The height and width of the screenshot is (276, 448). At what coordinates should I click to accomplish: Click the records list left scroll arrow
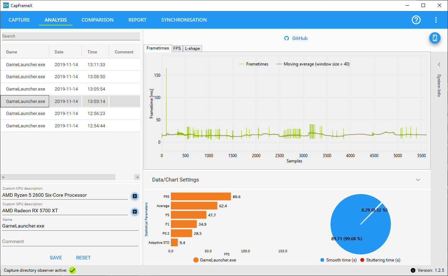point(3,177)
